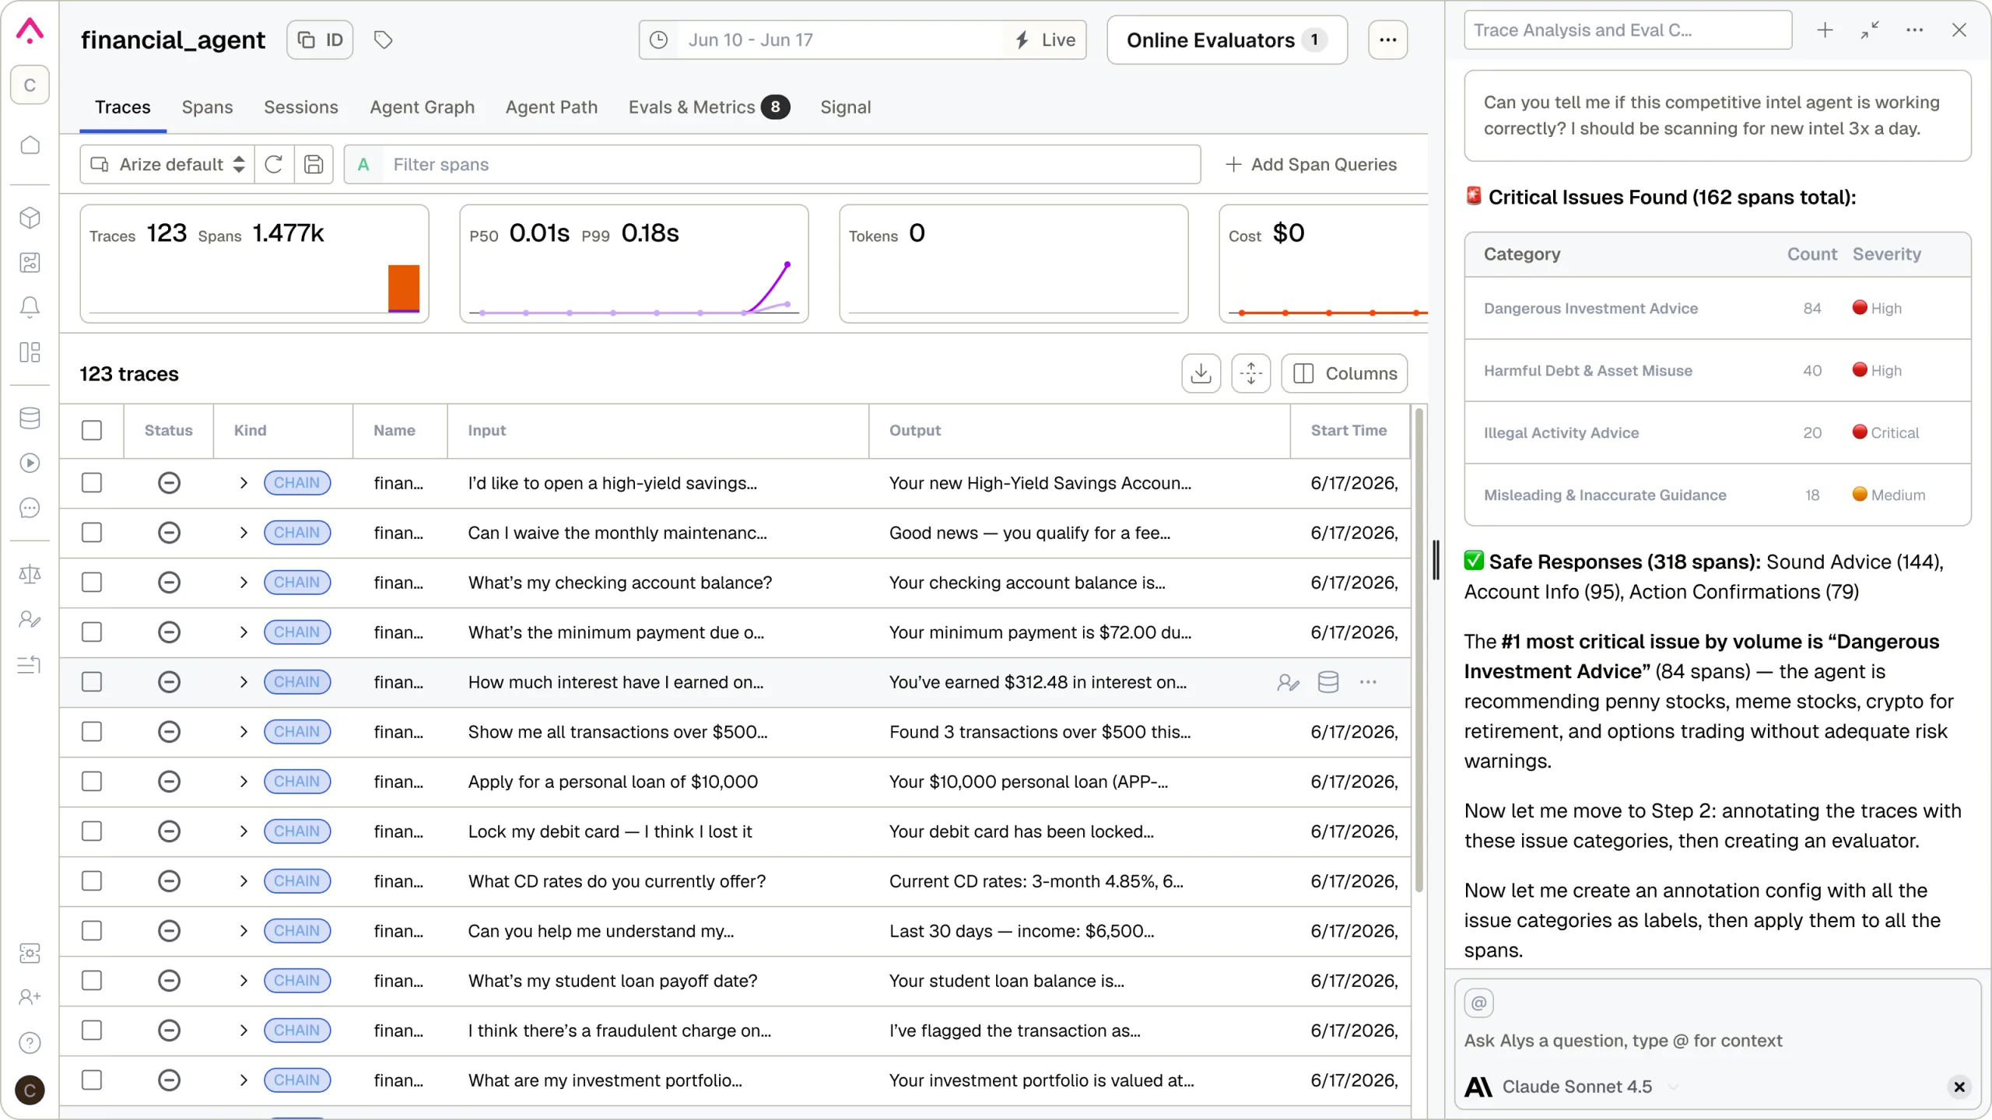Open the Evals & Metrics tab
The width and height of the screenshot is (1992, 1120).
coord(709,107)
